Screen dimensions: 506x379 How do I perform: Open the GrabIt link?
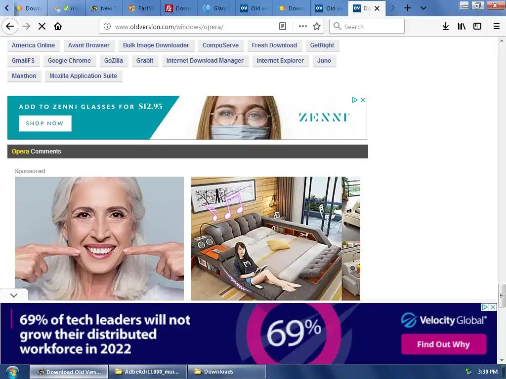(x=145, y=61)
